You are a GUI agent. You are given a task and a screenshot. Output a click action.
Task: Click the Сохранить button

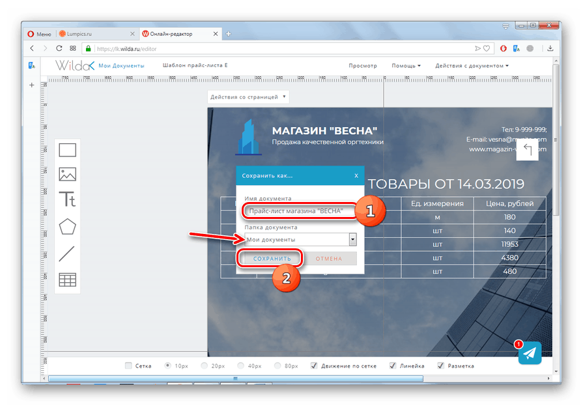(x=272, y=258)
